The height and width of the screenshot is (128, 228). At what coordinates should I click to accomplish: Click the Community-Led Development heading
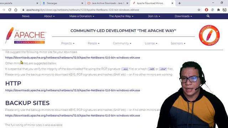pyautogui.click(x=123, y=31)
